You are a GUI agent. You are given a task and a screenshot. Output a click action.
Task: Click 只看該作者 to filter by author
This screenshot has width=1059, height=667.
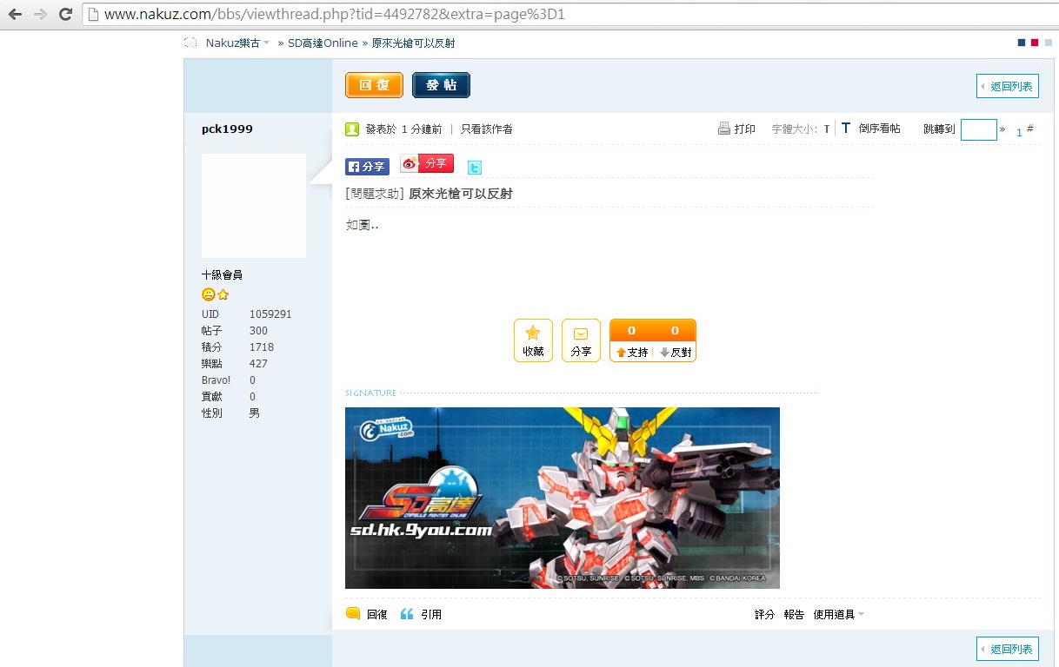(487, 129)
